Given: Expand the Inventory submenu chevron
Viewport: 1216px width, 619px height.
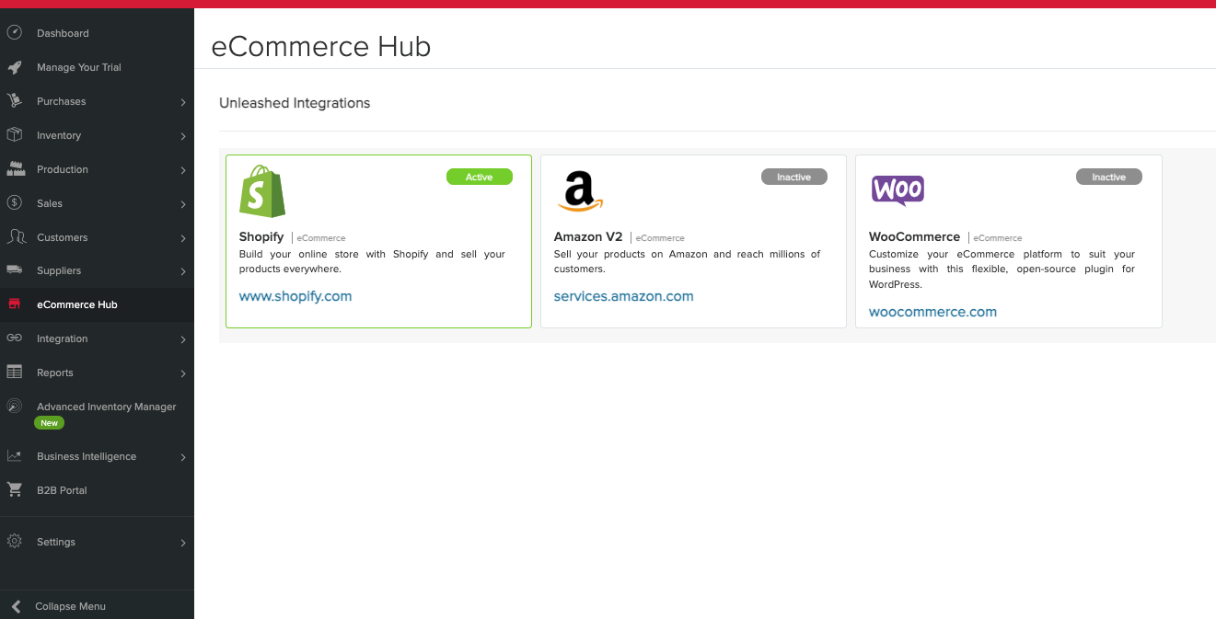Looking at the screenshot, I should point(183,136).
